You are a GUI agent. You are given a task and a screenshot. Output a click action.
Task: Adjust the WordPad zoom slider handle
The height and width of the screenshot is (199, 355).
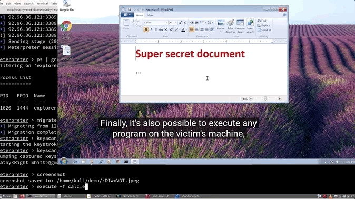pyautogui.click(x=265, y=98)
